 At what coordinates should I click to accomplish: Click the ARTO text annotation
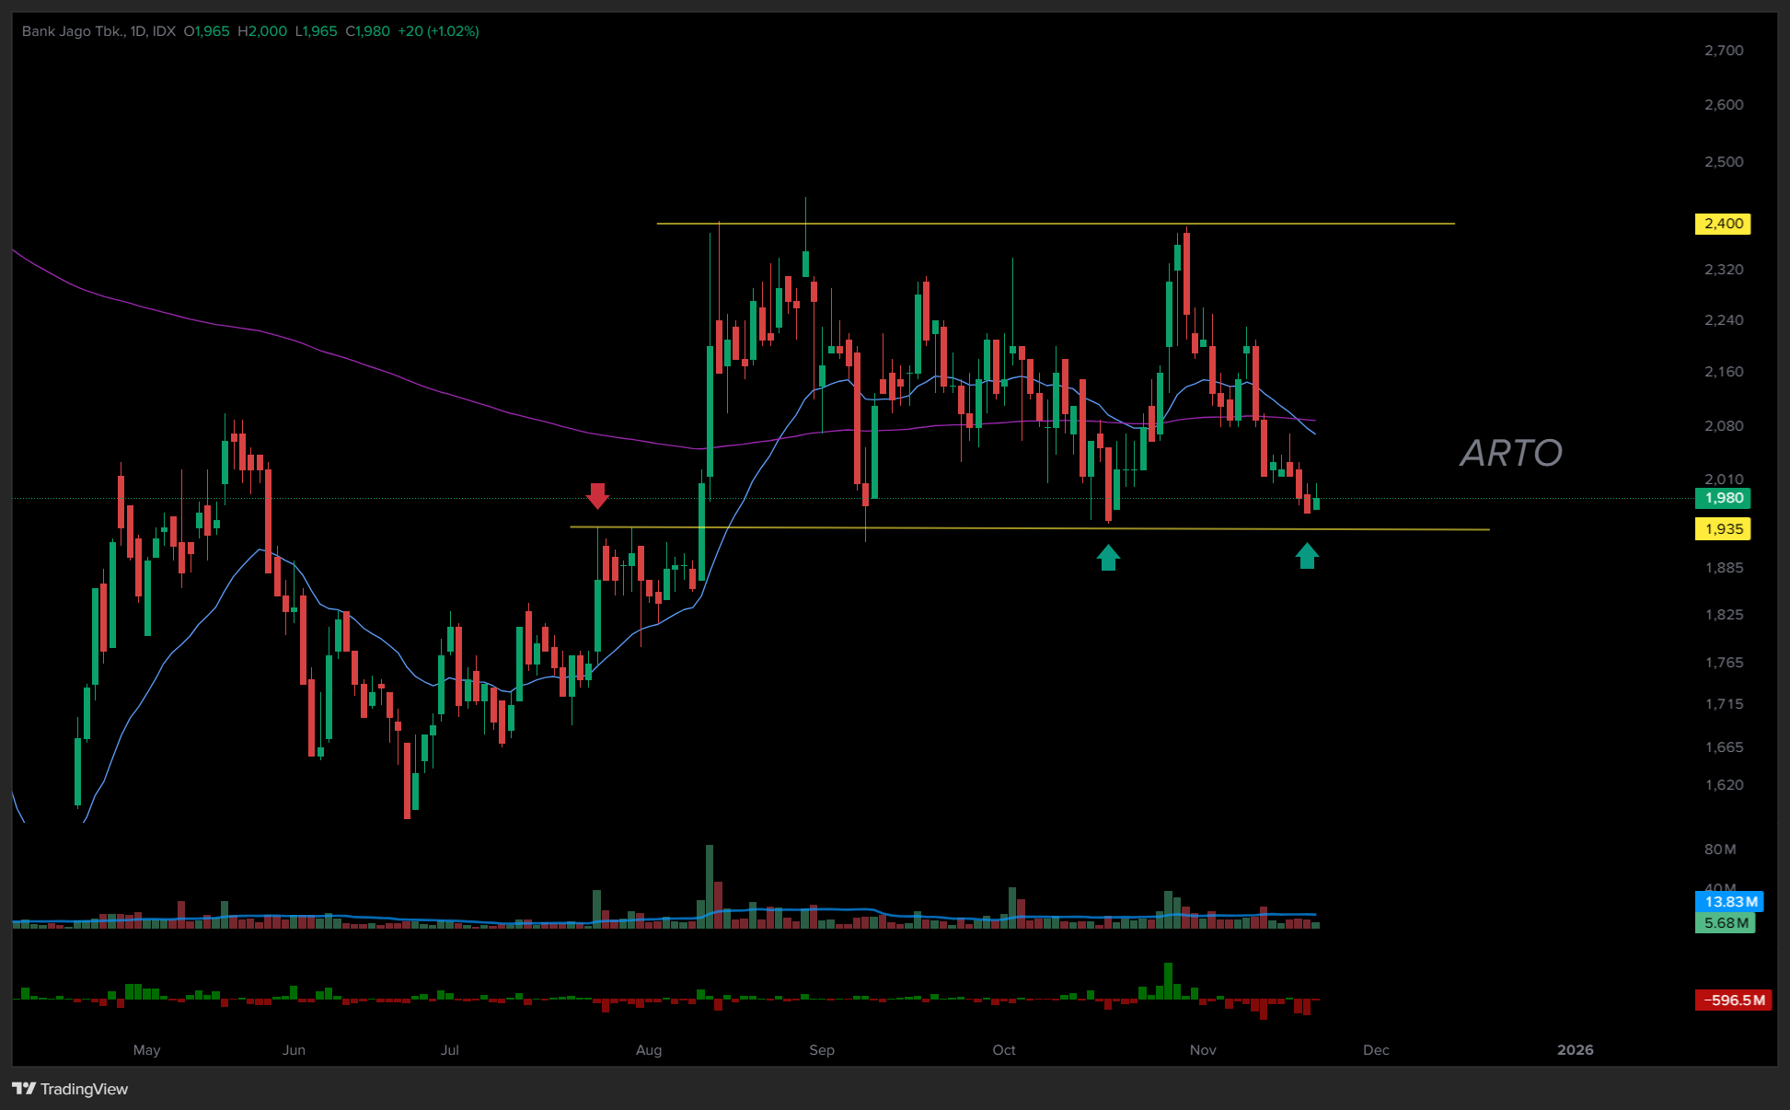1510,453
